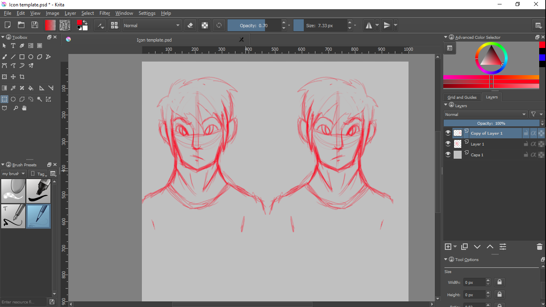Open the layer blending mode dropdown
Screen dimensions: 546x307
(x=486, y=114)
